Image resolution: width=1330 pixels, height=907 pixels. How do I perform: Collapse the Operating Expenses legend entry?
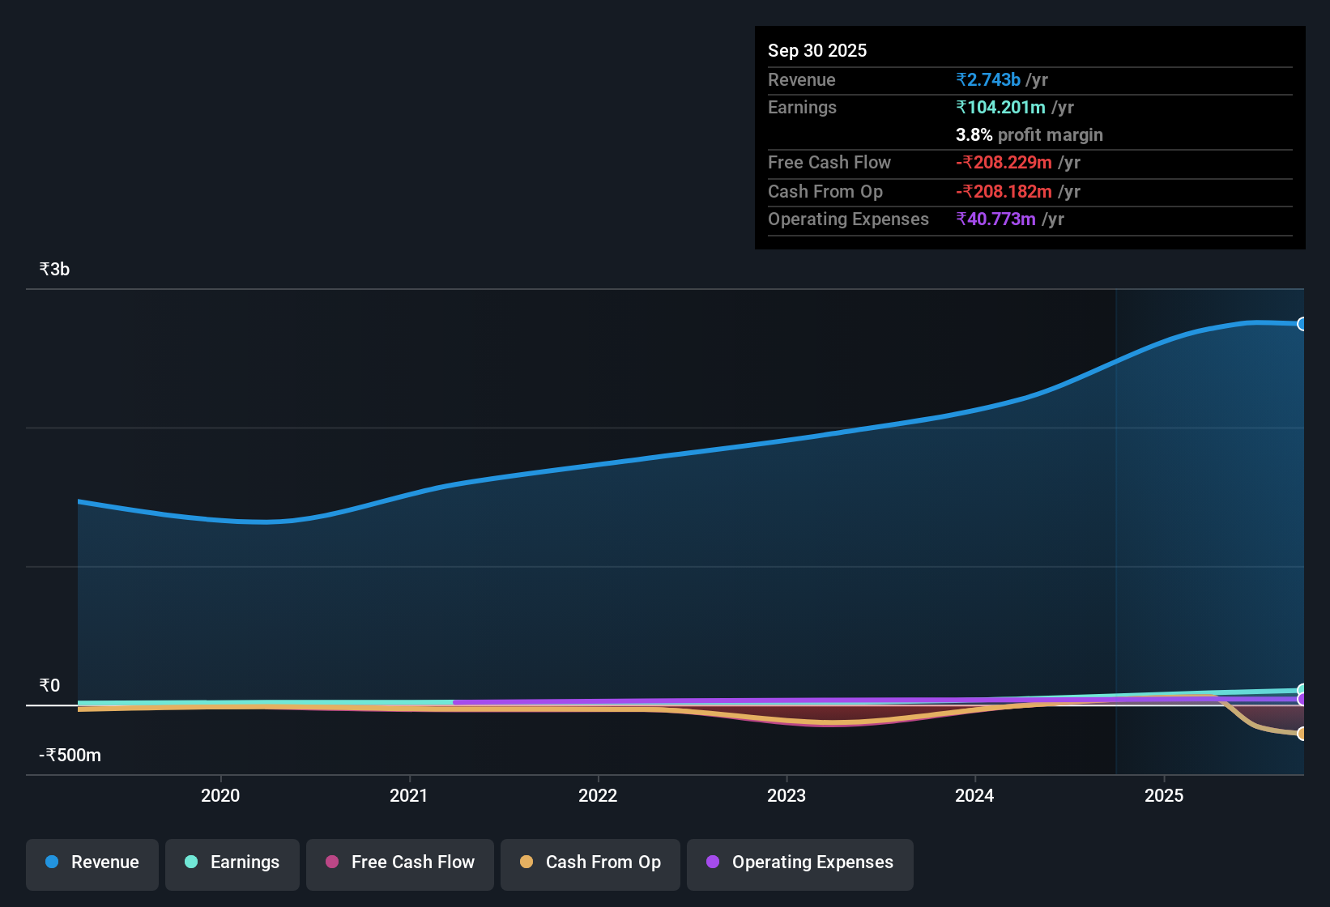(x=799, y=862)
